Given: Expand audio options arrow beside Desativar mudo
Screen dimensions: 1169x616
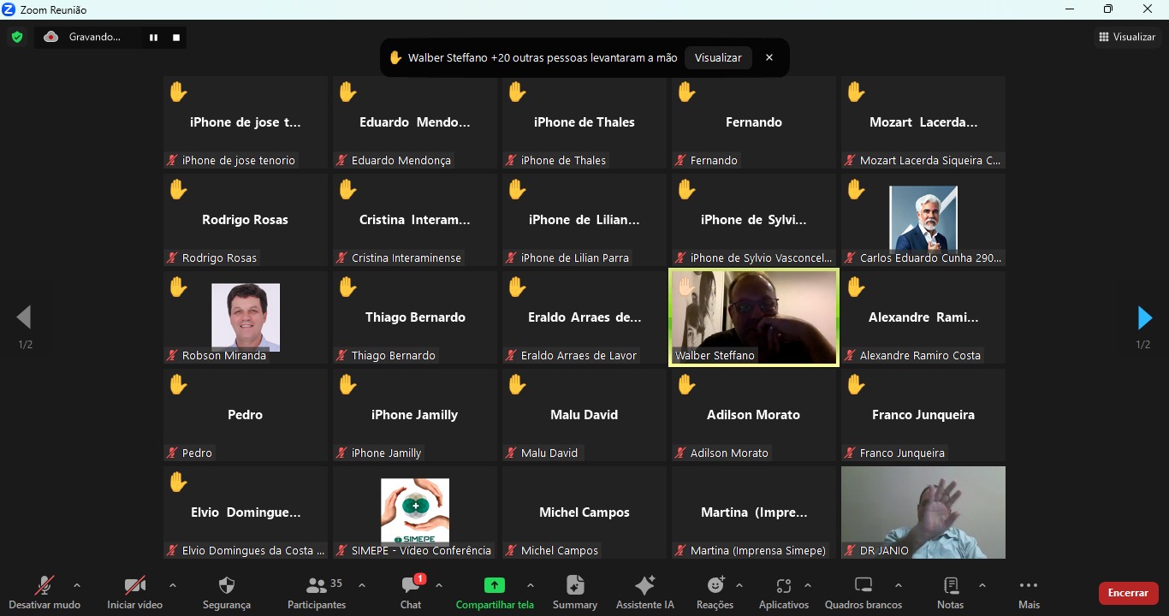Looking at the screenshot, I should (x=77, y=586).
